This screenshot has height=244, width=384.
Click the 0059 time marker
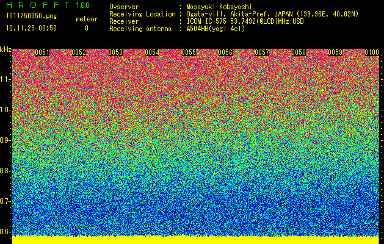335,52
